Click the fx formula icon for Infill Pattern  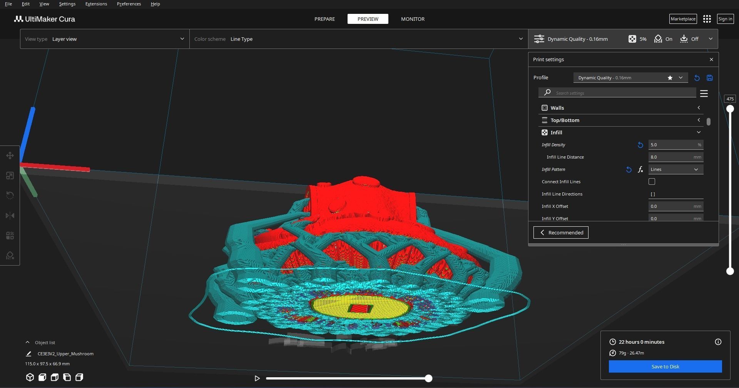coord(640,169)
